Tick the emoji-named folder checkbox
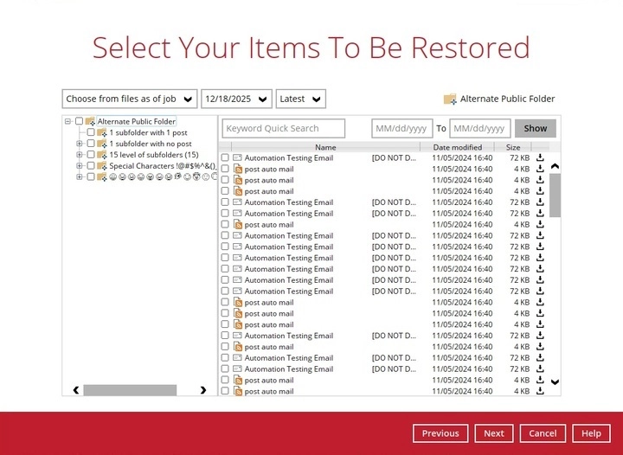 click(91, 176)
